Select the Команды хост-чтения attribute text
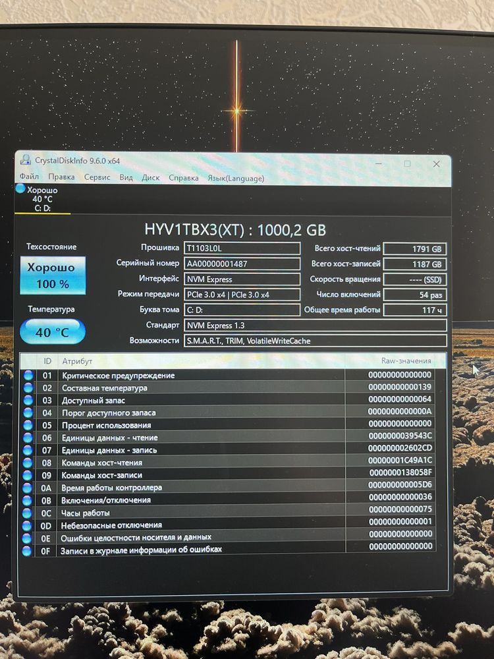This screenshot has width=494, height=659. (x=101, y=463)
